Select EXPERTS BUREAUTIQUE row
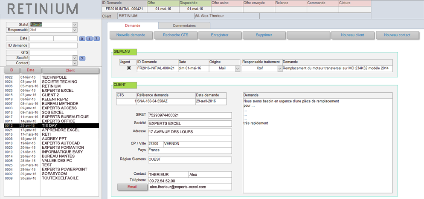 click(51, 117)
